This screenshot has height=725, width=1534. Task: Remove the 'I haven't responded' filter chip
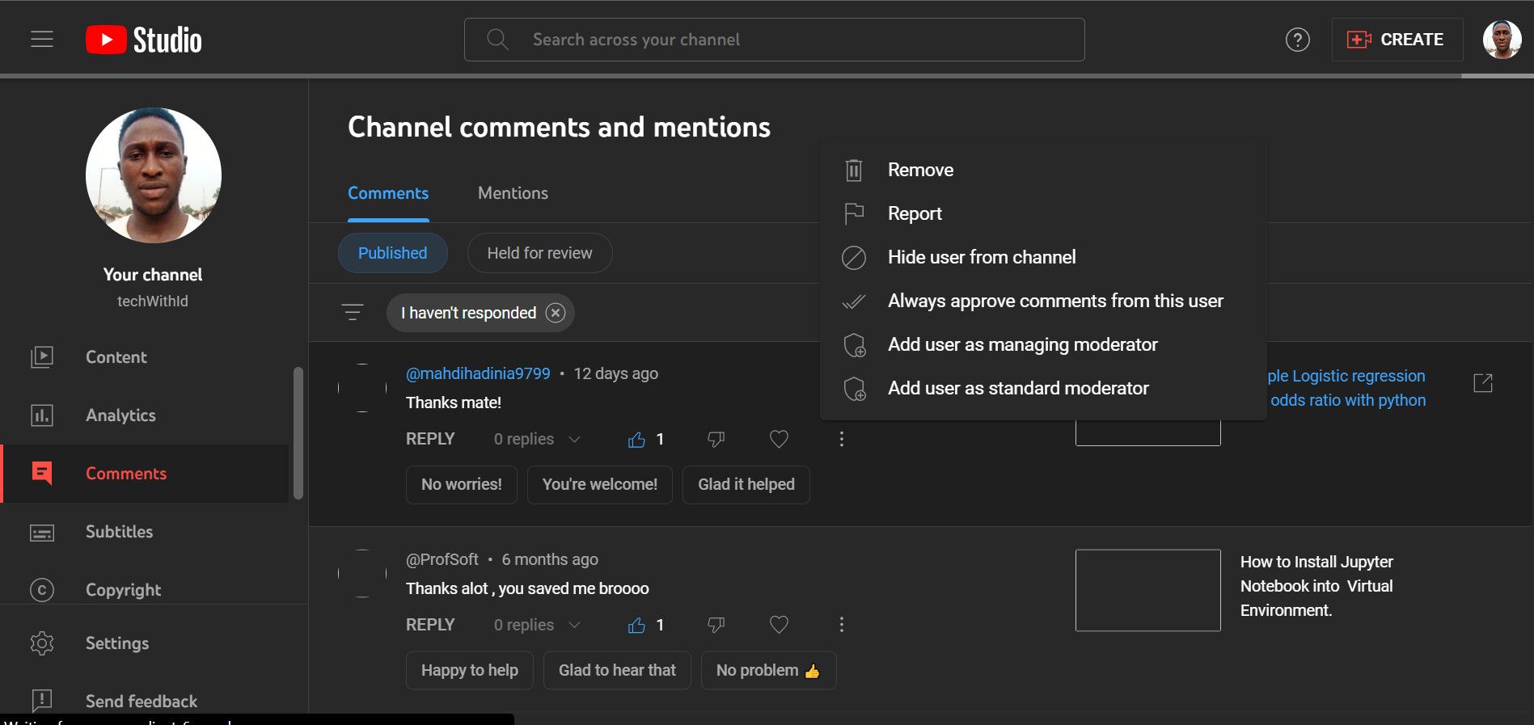556,313
